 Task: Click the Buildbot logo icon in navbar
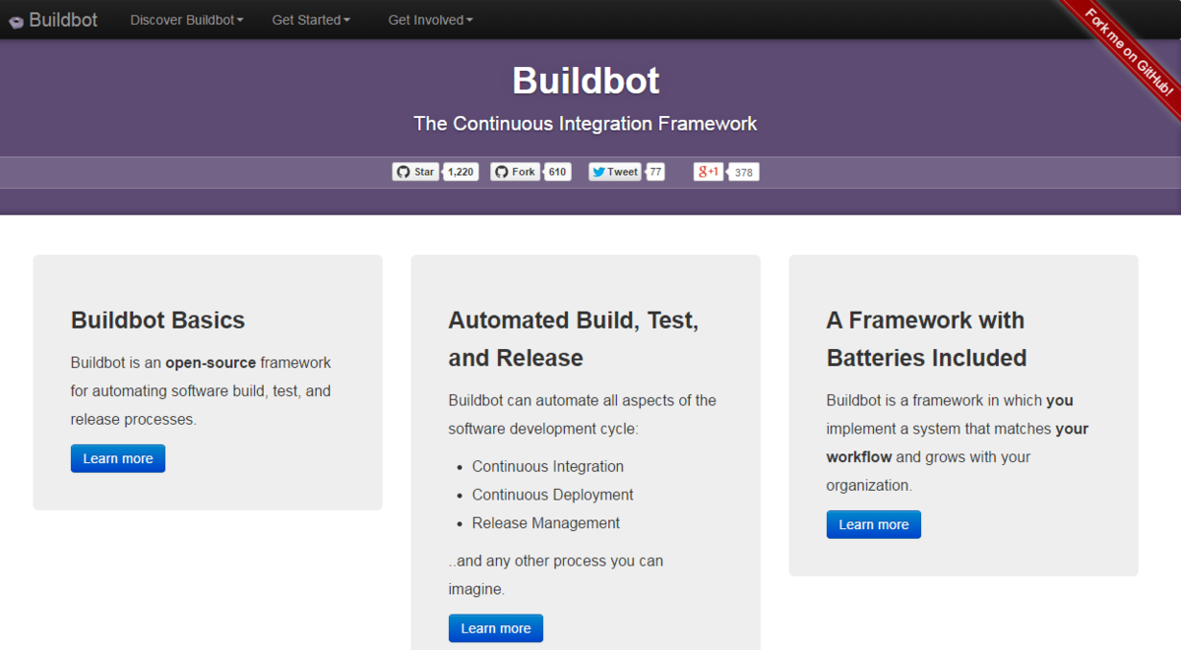click(17, 21)
